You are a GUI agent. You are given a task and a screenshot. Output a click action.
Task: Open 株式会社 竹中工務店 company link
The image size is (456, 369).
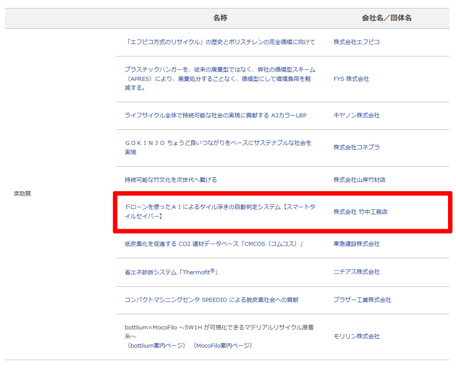tap(360, 212)
